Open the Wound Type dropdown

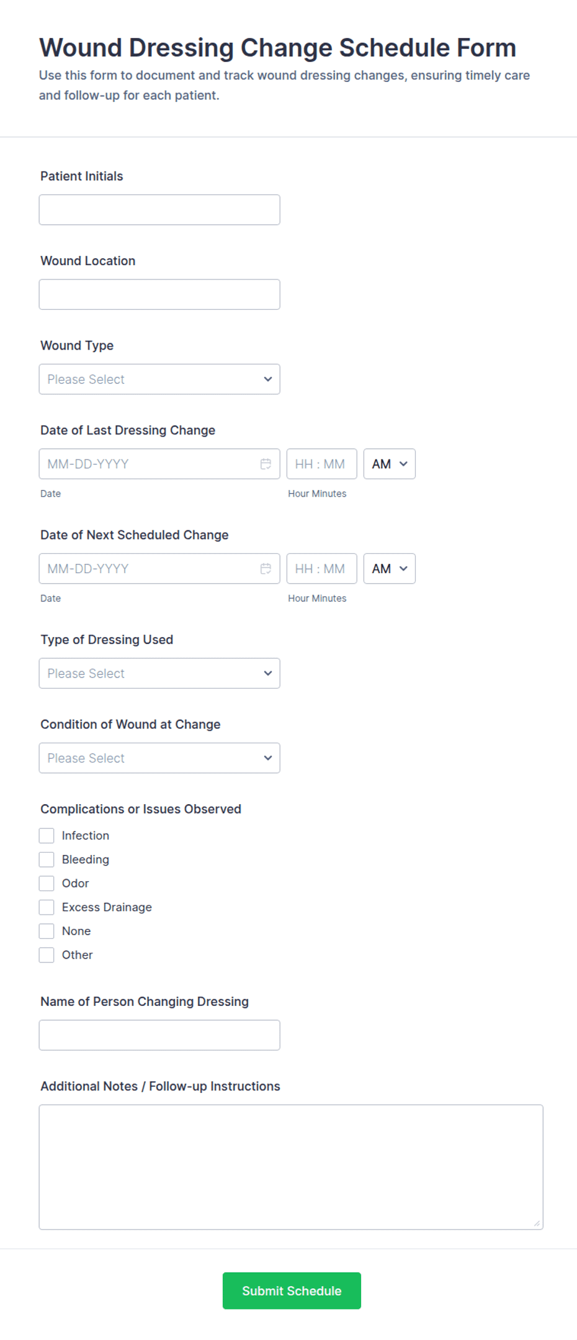(159, 379)
